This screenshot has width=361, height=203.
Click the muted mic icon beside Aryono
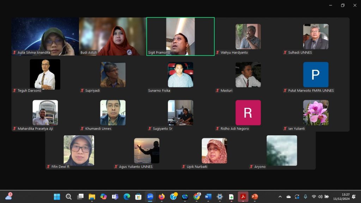251,167
